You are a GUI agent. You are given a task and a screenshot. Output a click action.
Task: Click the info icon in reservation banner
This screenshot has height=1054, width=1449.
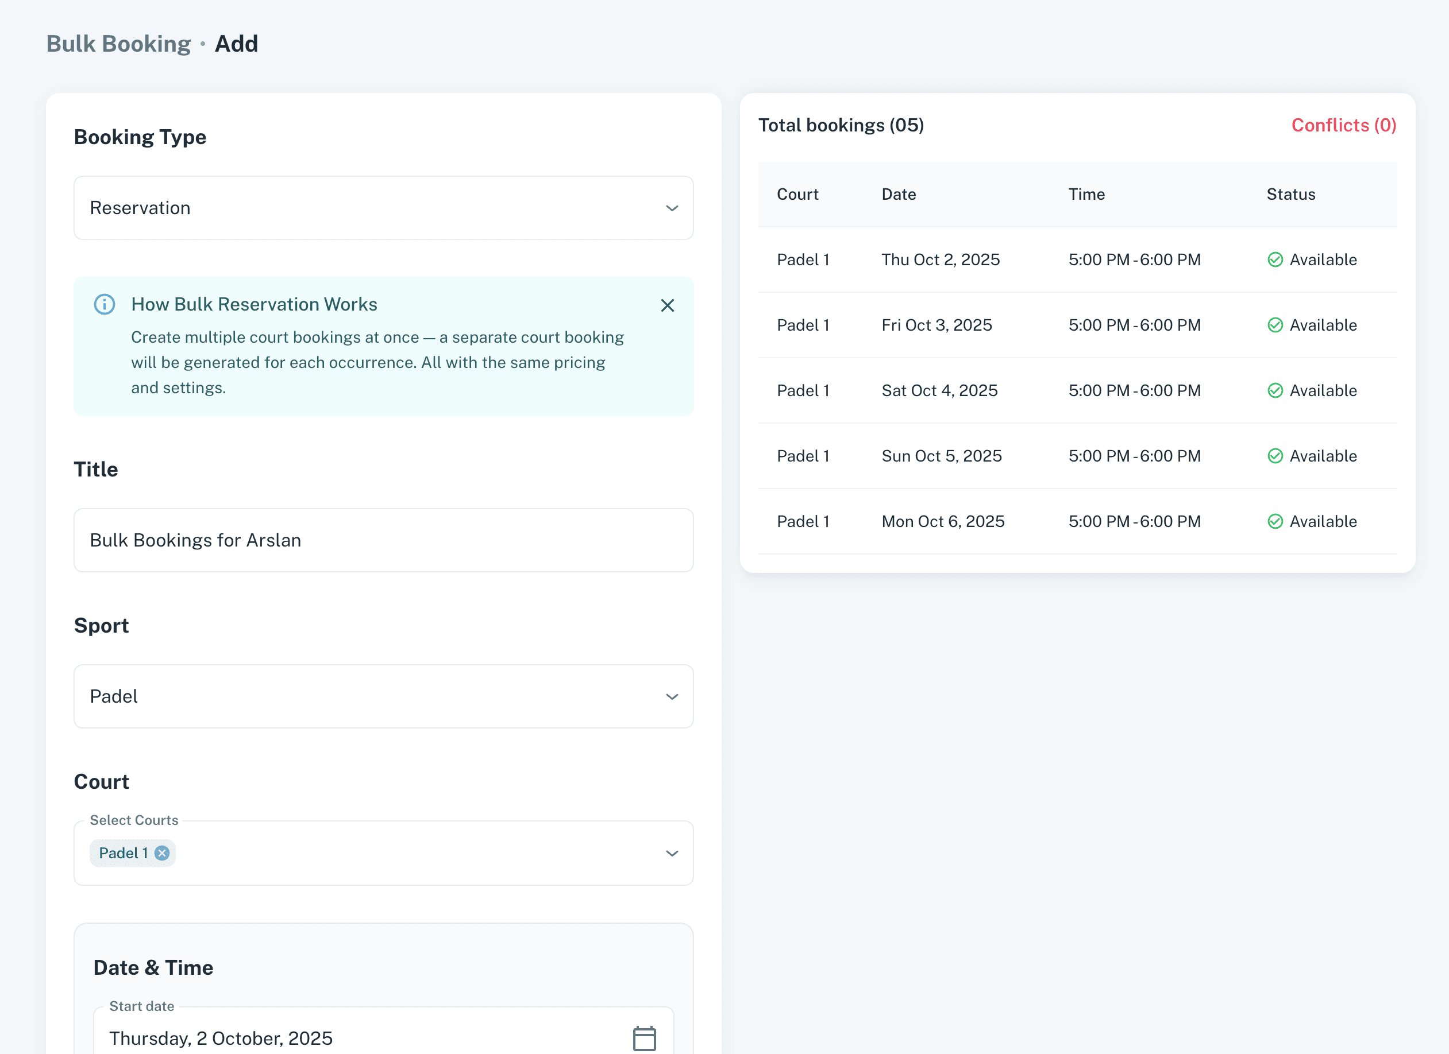pos(105,304)
